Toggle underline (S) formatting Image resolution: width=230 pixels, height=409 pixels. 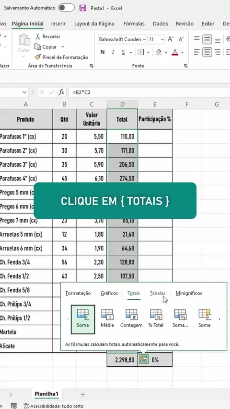coord(123,52)
